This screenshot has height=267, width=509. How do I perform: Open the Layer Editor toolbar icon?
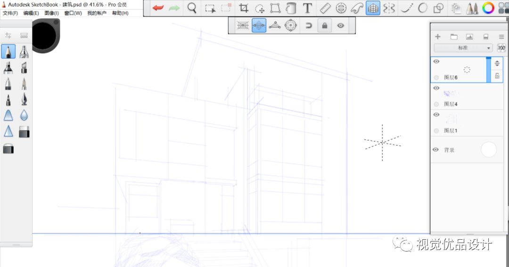point(456,8)
